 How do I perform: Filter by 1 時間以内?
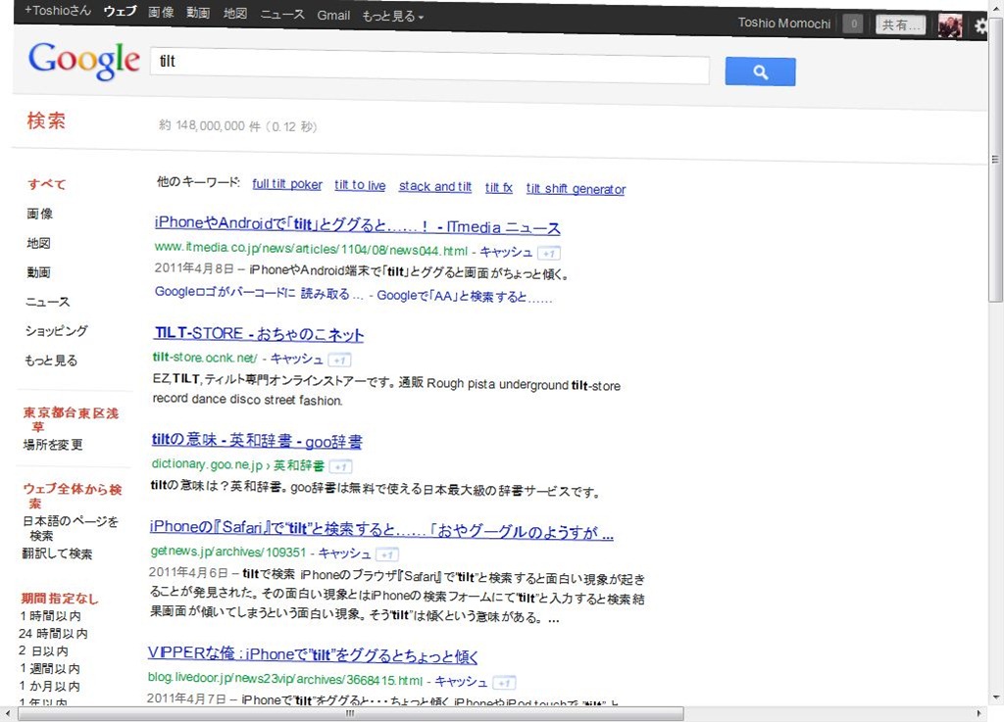tap(51, 616)
